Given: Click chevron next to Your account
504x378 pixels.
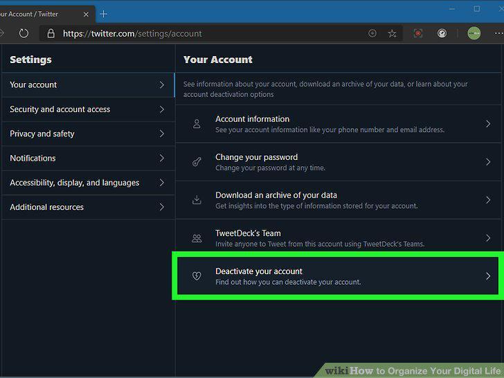Looking at the screenshot, I should [x=162, y=85].
